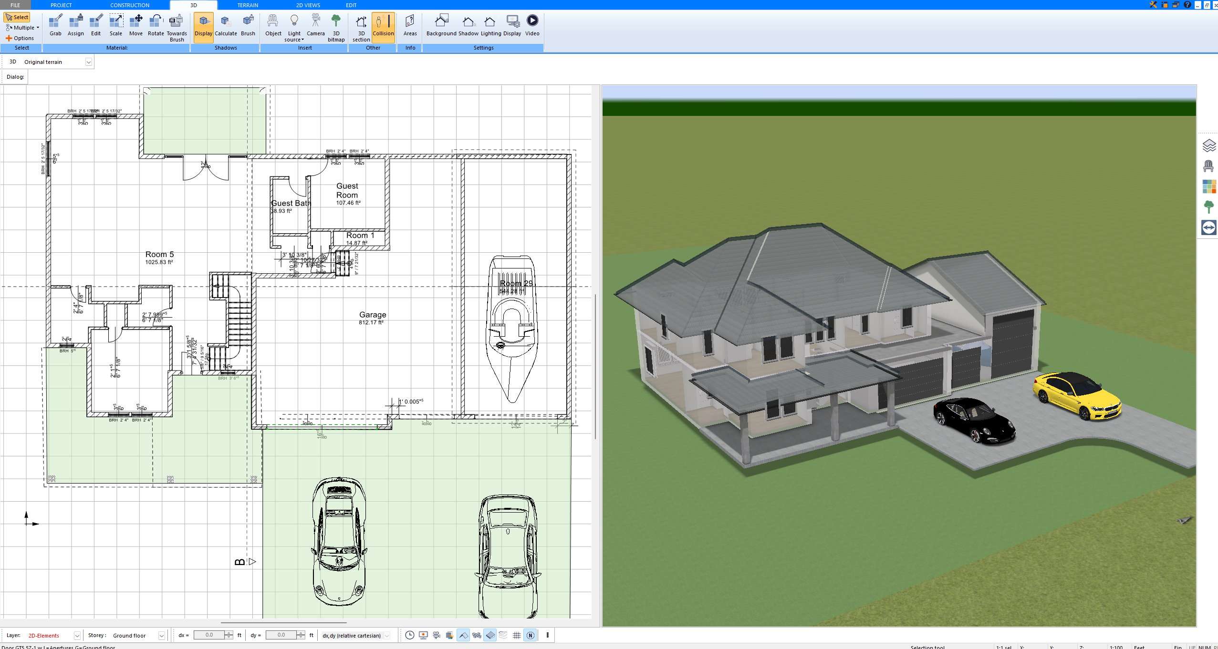Screen dimensions: 1218x649
Task: Toggle the north arrow N button
Action: [x=530, y=635]
